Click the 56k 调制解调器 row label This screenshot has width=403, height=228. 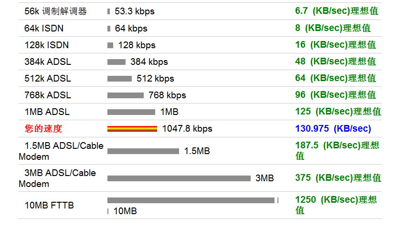[55, 11]
